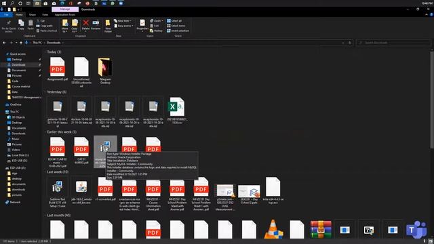This screenshot has width=434, height=244.
Task: Select Music under This PC
Action: pos(15,139)
